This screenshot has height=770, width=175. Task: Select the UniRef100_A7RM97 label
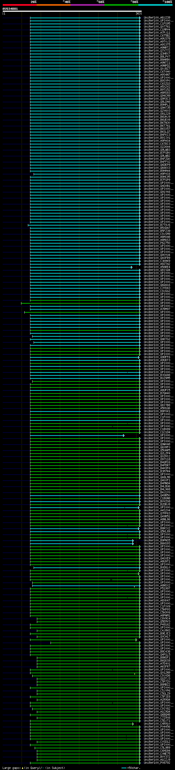pos(157,309)
